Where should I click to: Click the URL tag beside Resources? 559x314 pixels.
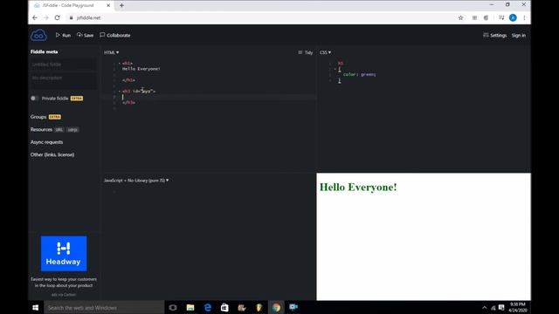[59, 130]
